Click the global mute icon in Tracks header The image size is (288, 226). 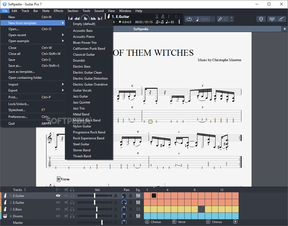pos(66,190)
